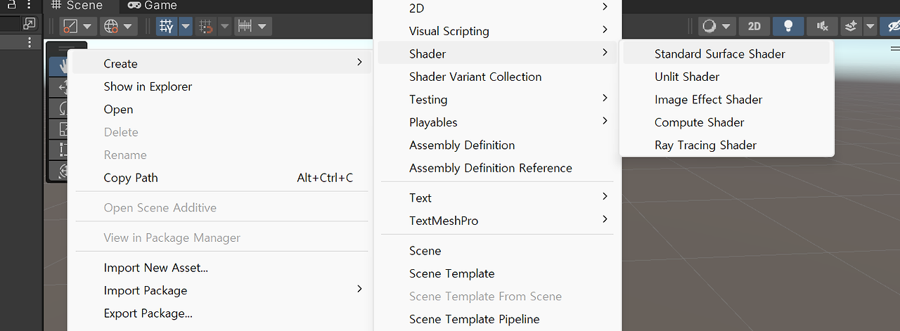900x331 pixels.
Task: Select Unlit Shader option
Action: 686,77
